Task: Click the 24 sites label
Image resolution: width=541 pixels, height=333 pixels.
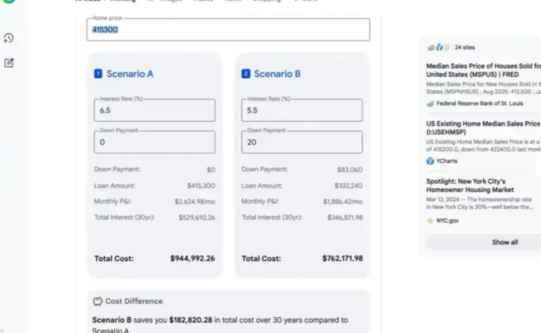Action: click(465, 48)
